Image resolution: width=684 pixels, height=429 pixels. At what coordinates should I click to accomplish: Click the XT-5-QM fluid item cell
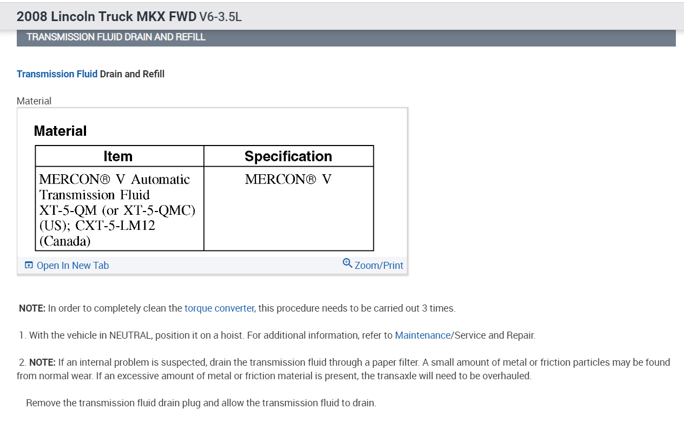click(117, 210)
